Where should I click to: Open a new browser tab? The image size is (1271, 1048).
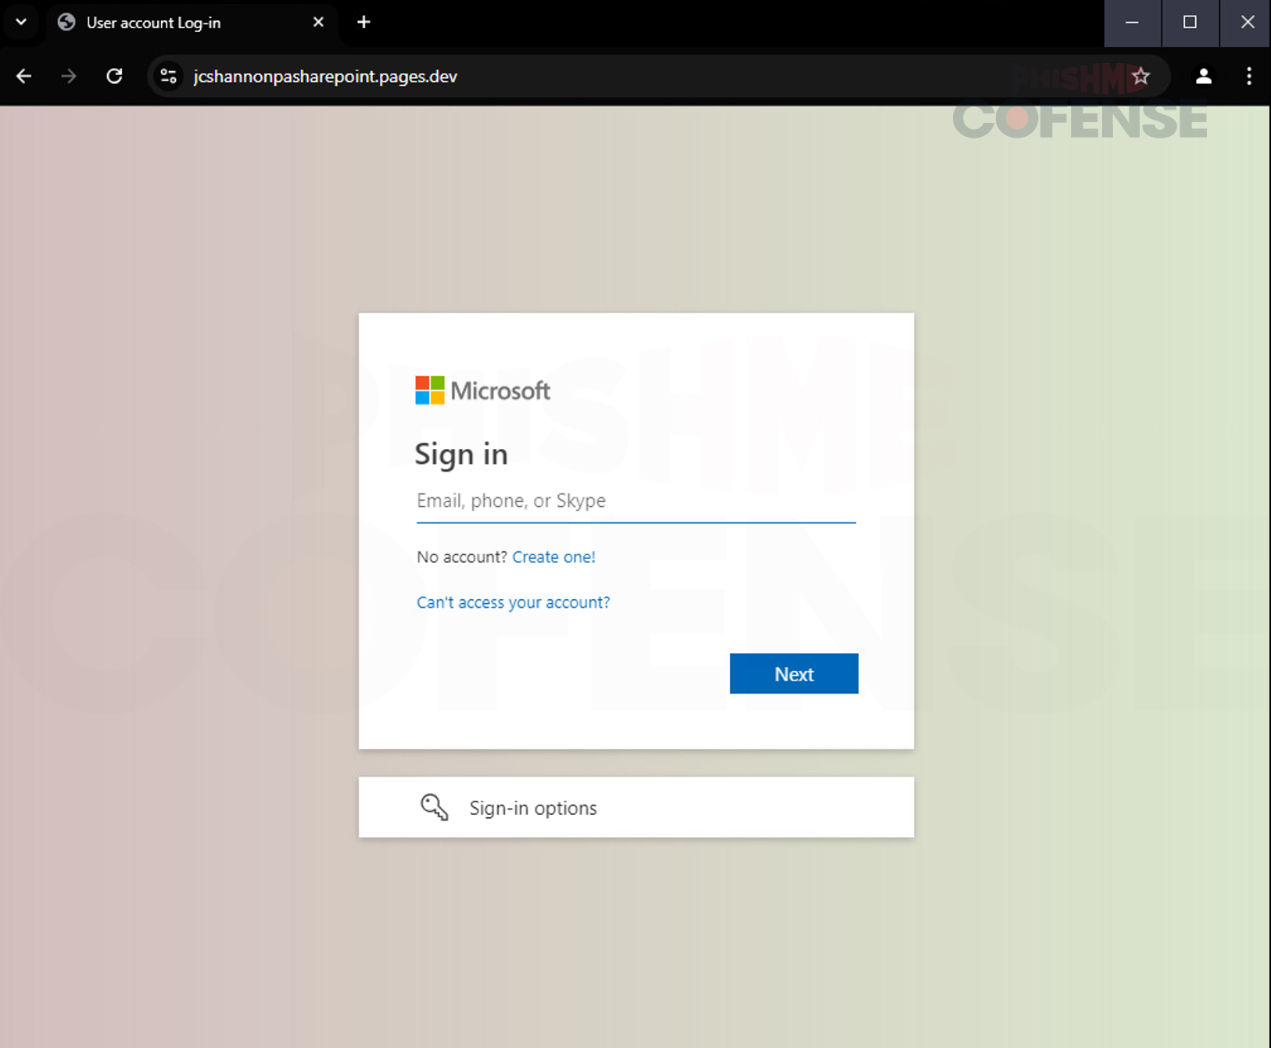[x=363, y=22]
